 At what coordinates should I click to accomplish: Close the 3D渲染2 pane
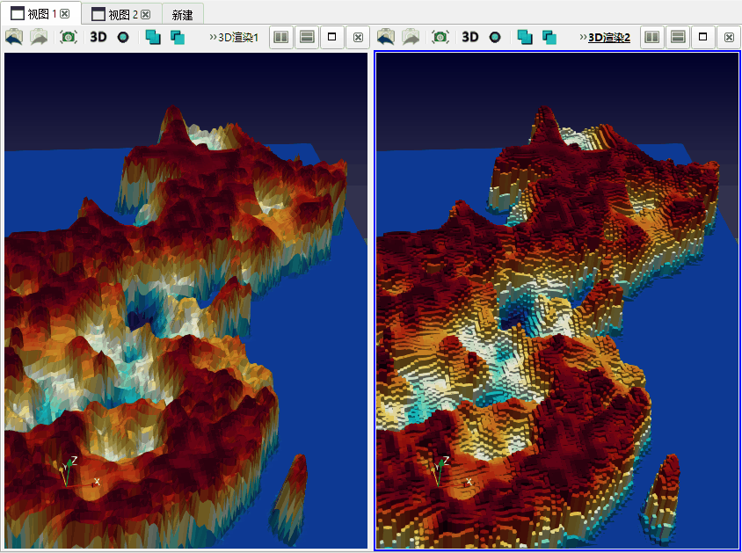[729, 37]
